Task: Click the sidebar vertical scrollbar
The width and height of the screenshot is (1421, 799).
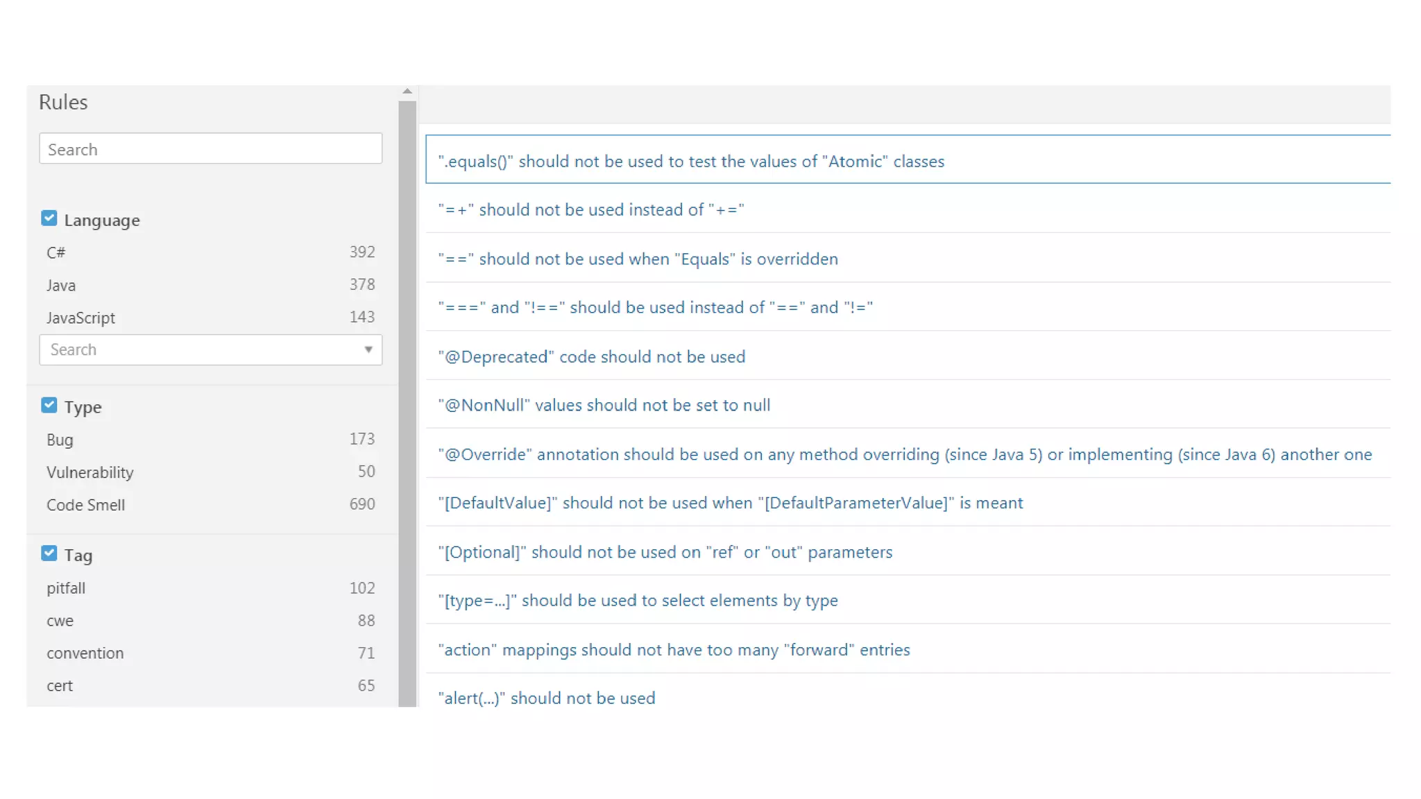Action: [x=407, y=402]
